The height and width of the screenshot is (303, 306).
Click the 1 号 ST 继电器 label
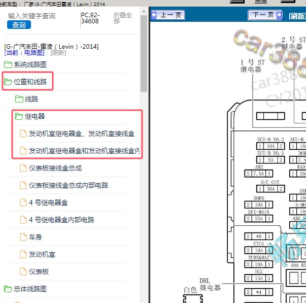(x=253, y=66)
